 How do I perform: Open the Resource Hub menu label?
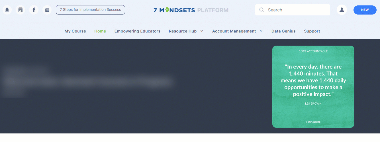[183, 31]
